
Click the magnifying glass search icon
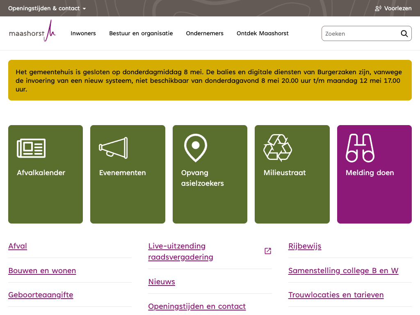(x=404, y=34)
